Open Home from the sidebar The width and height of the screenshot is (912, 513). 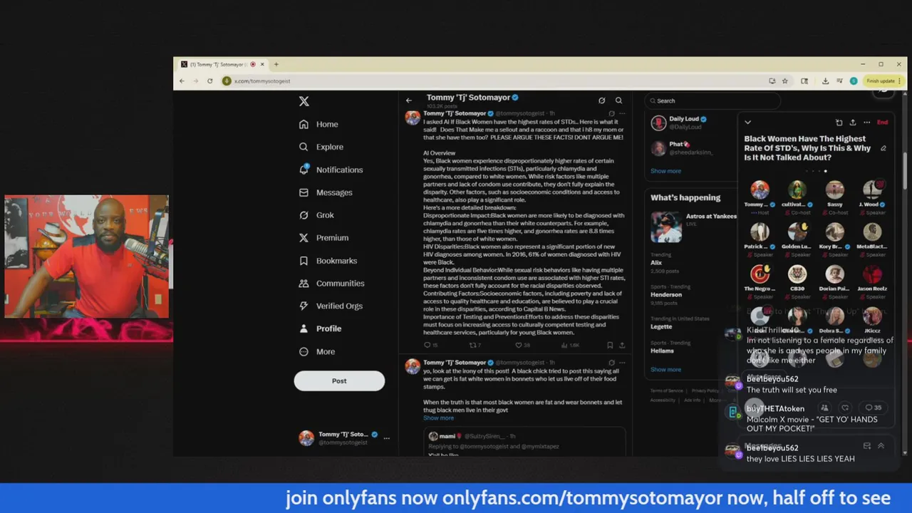(x=318, y=124)
